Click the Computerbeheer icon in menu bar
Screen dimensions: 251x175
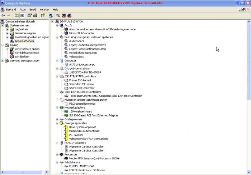[x=3, y=10]
